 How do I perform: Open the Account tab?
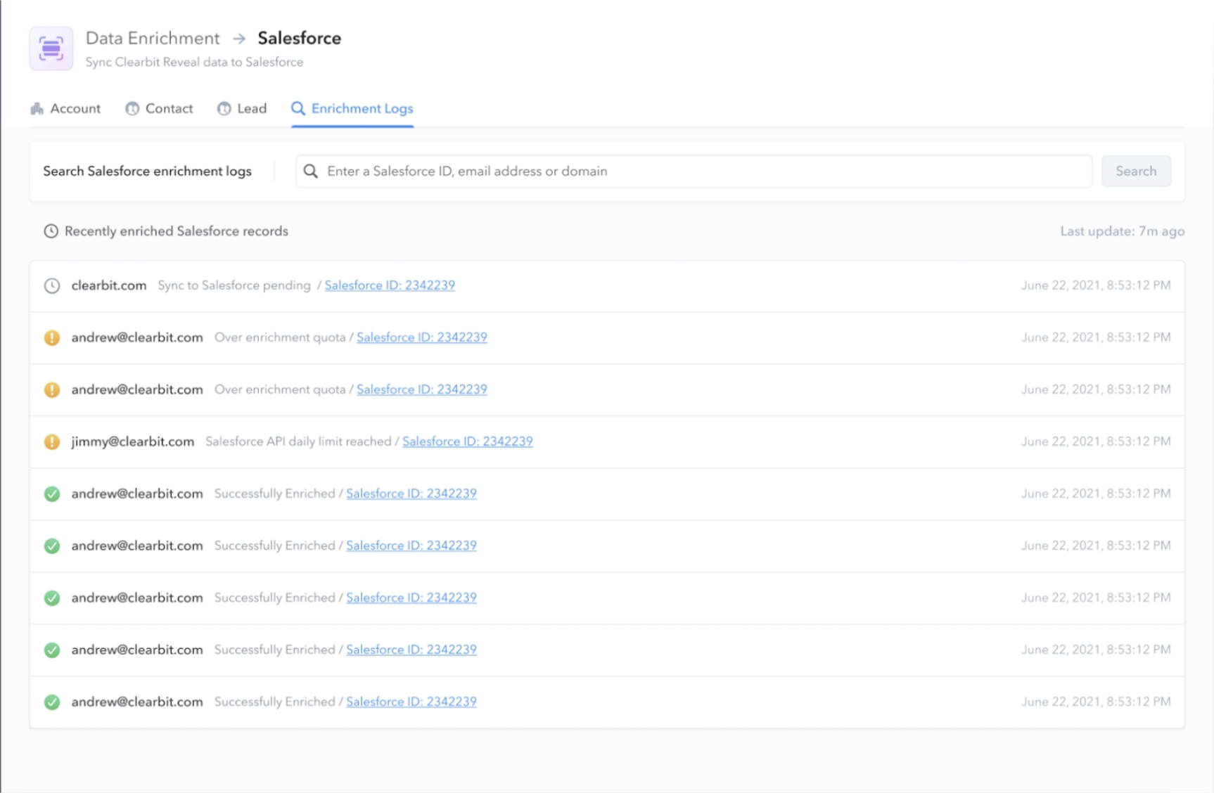coord(65,108)
